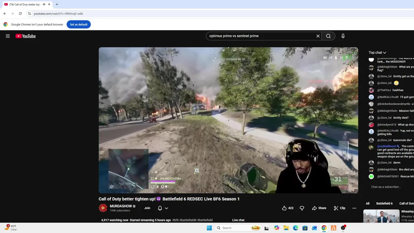Launch Copilot from the taskbar
The width and height of the screenshot is (414, 233).
coord(276,228)
